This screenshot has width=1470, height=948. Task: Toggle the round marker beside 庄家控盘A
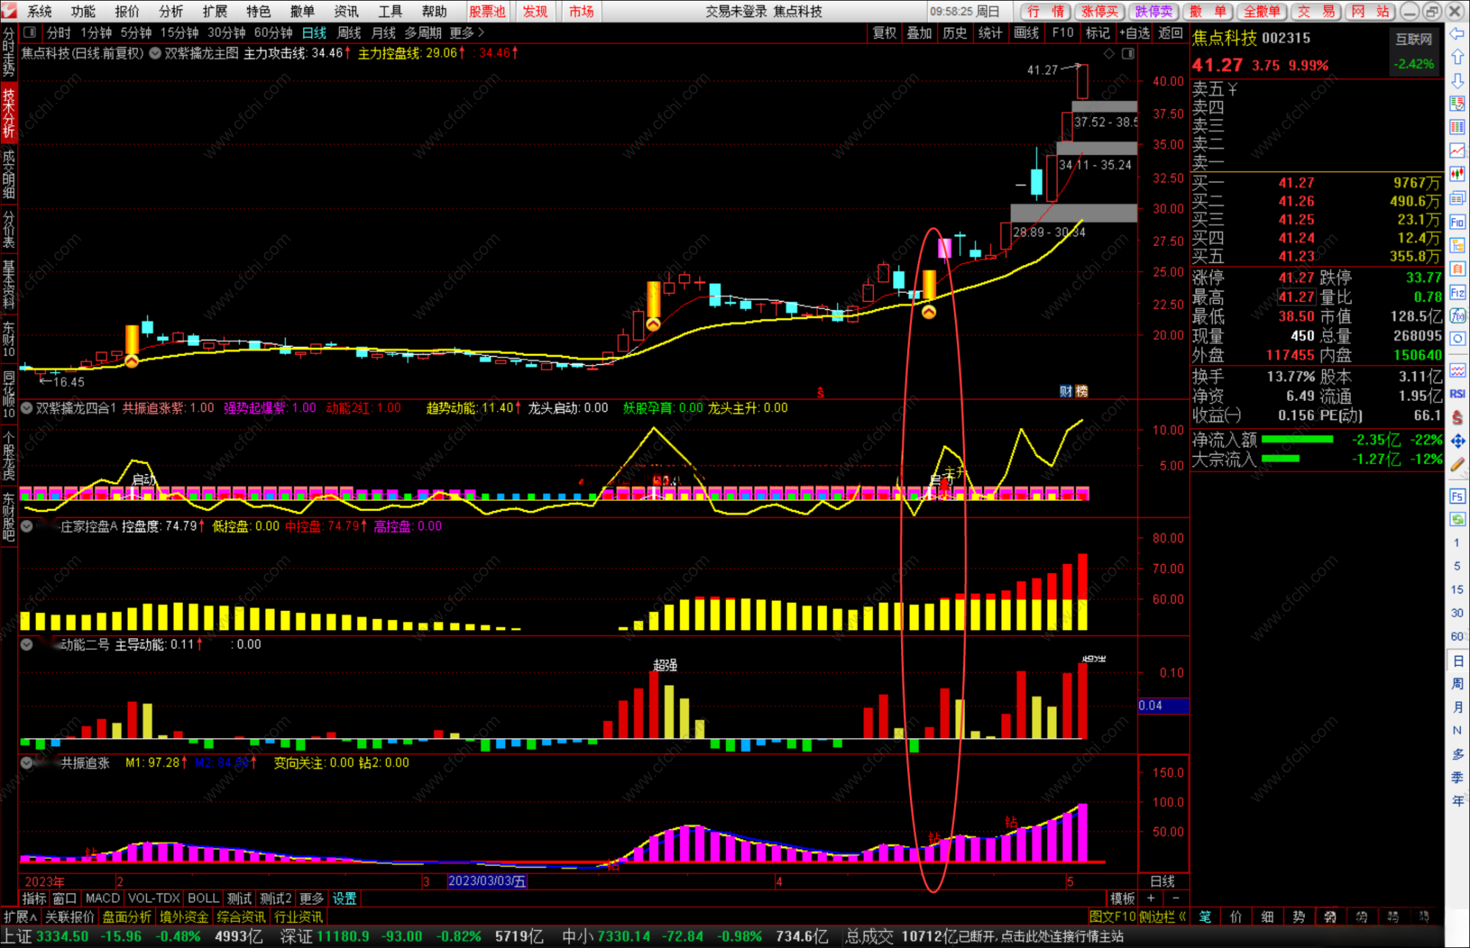pyautogui.click(x=26, y=526)
